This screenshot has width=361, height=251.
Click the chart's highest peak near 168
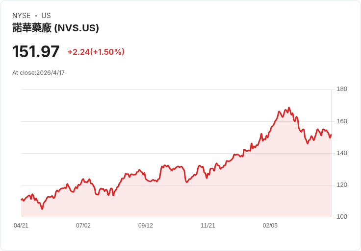289,108
